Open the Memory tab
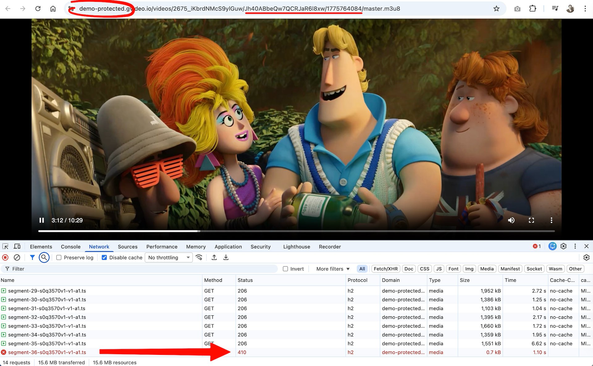Image resolution: width=593 pixels, height=366 pixels. click(196, 247)
